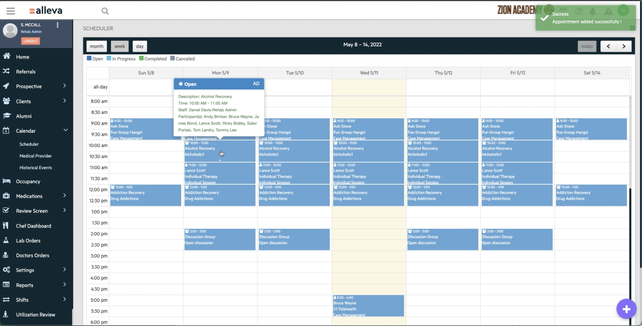Open Lab Orders flask icon

click(6, 240)
